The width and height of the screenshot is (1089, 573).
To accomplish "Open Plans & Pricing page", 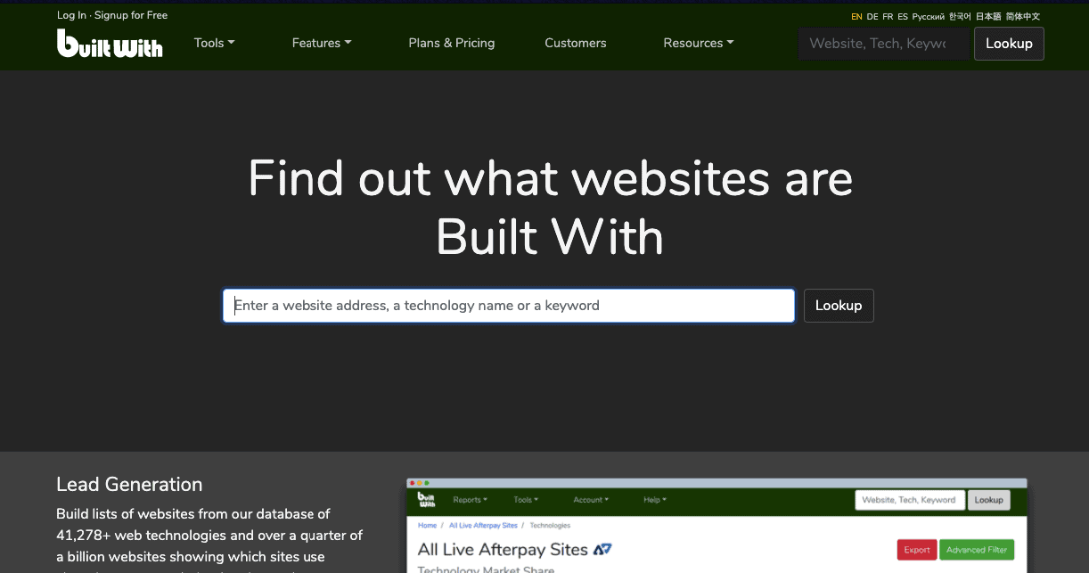I will coord(452,43).
